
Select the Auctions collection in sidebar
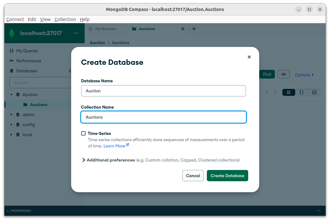(39, 105)
